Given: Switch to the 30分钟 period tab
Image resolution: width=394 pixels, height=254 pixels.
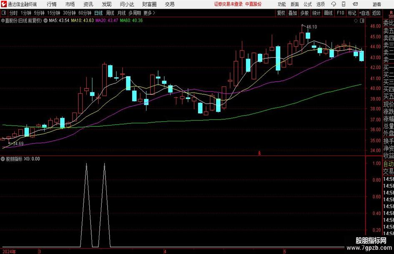Looking at the screenshot, I should click(x=69, y=13).
